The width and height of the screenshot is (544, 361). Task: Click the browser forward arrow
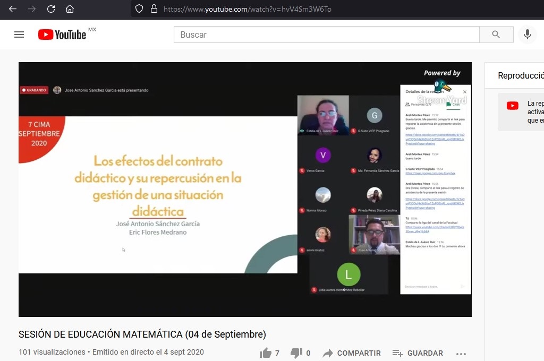(x=32, y=9)
